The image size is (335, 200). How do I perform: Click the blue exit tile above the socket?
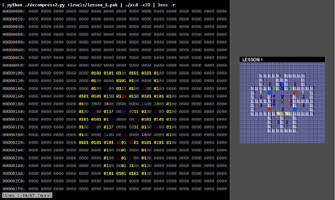282,84
